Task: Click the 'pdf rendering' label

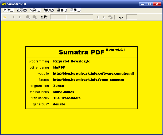Action: click(x=39, y=67)
